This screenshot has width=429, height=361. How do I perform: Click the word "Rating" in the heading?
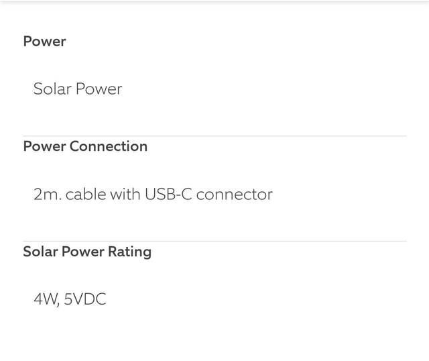129,252
